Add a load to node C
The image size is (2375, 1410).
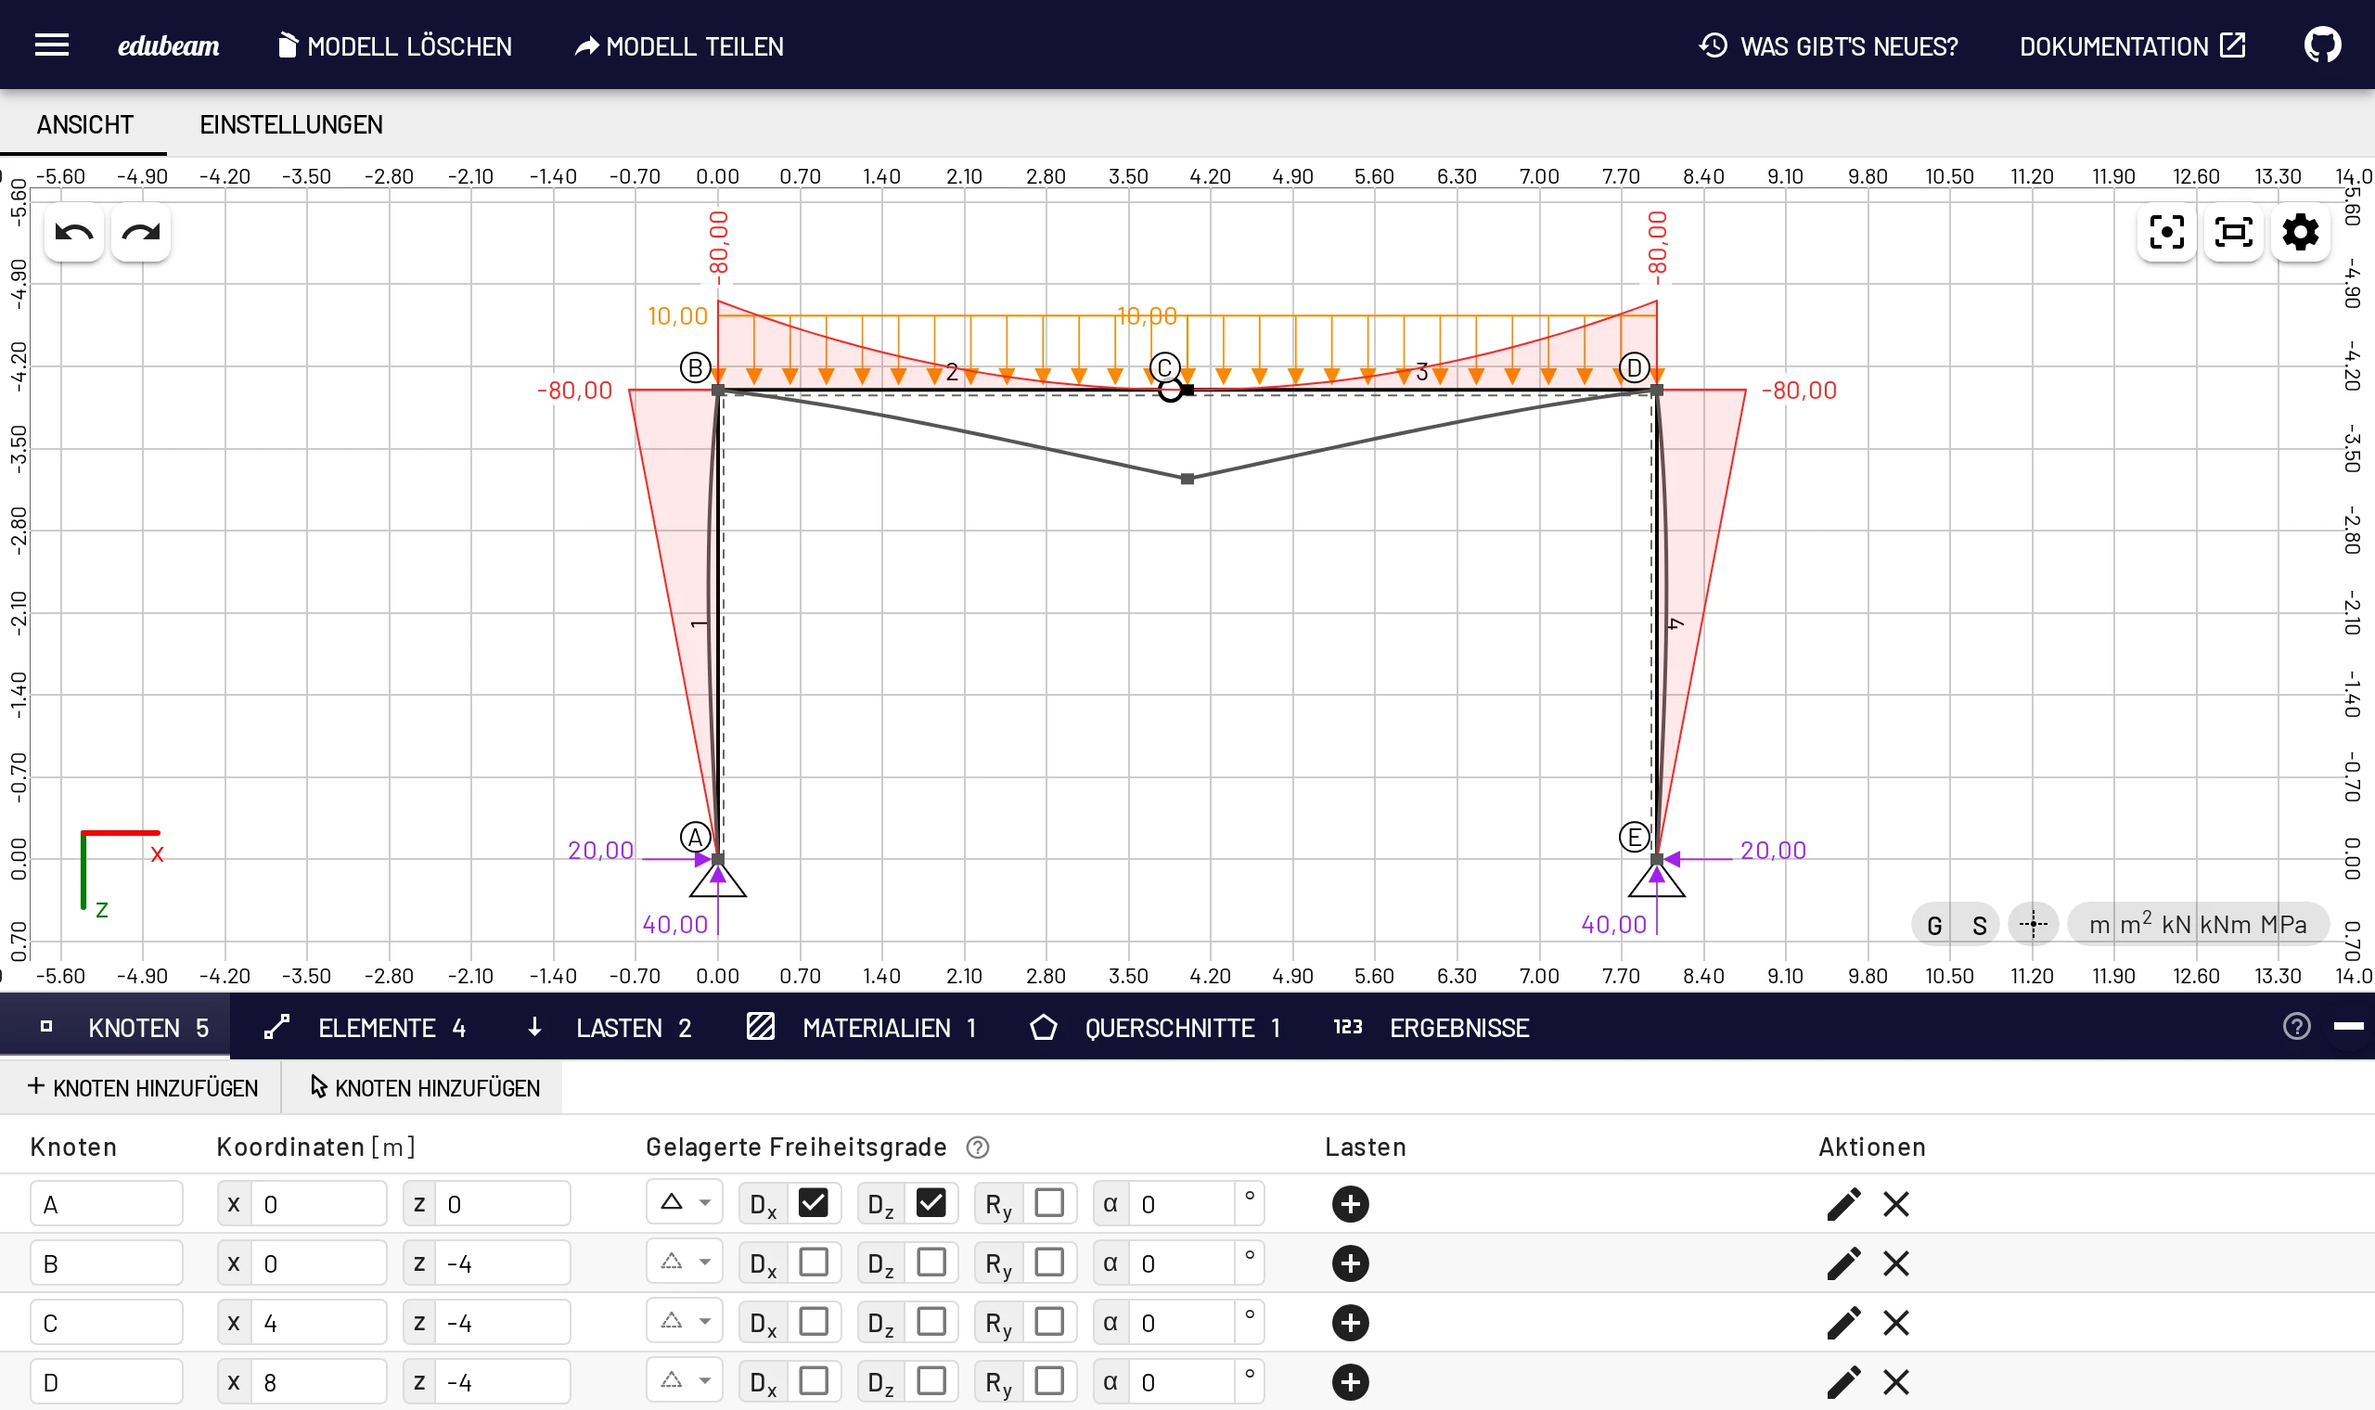tap(1350, 1323)
